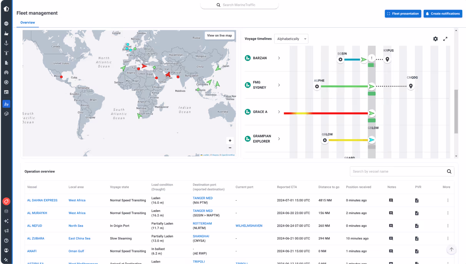Click the BARZAN alert exclamation marker

tap(372, 58)
